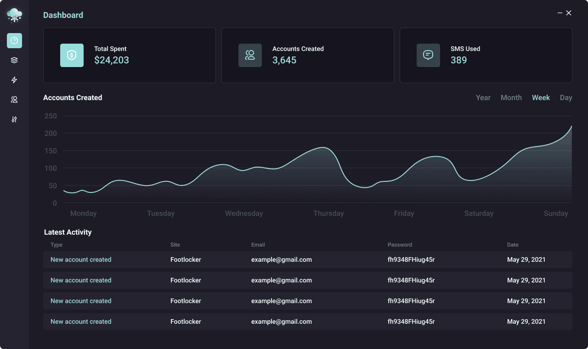Open the Dashboard pie chart sidebar icon
Image resolution: width=588 pixels, height=349 pixels.
click(x=14, y=40)
